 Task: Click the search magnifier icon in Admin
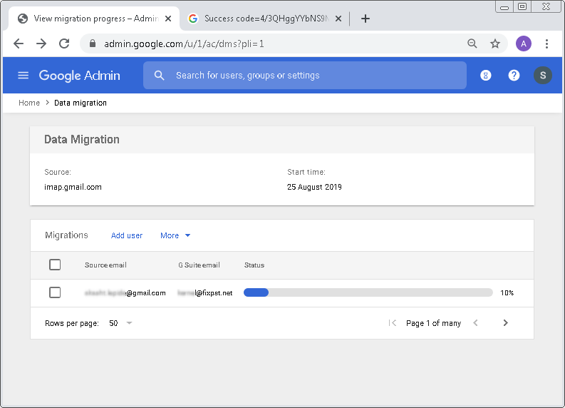(160, 76)
